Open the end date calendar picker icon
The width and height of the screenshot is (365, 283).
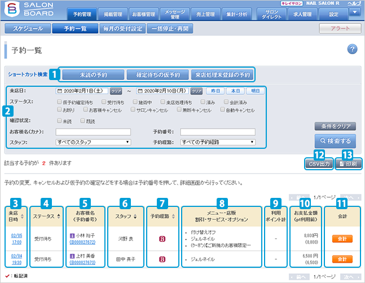[139, 91]
